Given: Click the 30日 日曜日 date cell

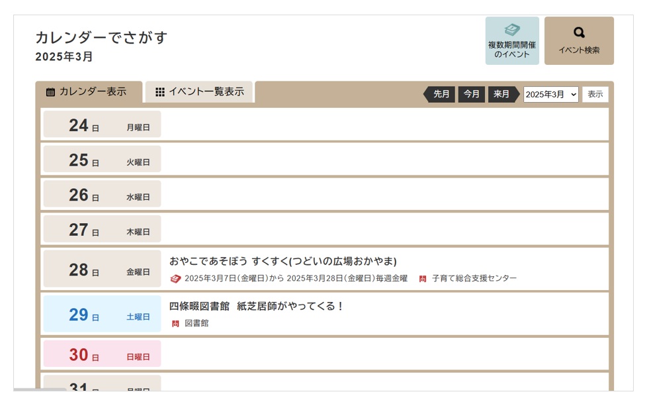Looking at the screenshot, I should coord(102,355).
